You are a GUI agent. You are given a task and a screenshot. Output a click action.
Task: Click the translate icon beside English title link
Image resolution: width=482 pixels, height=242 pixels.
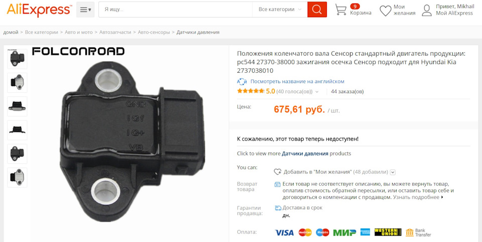(x=242, y=82)
